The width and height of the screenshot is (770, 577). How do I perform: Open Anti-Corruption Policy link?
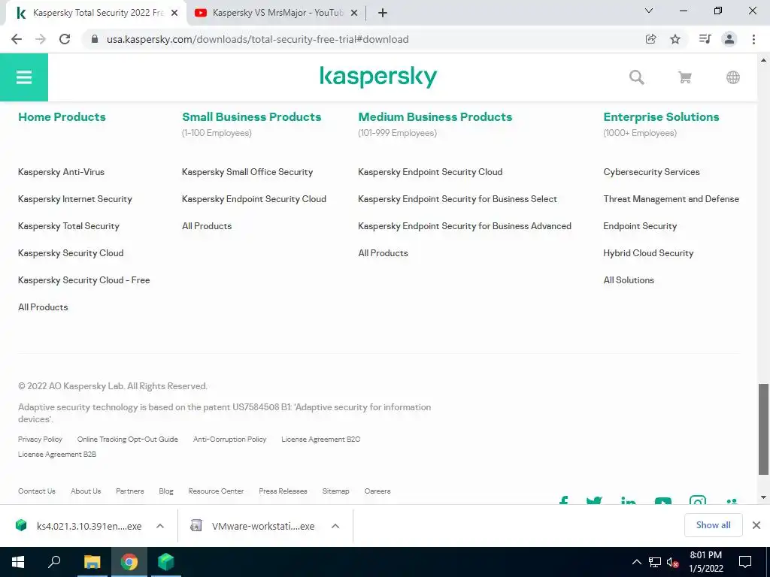coord(229,439)
